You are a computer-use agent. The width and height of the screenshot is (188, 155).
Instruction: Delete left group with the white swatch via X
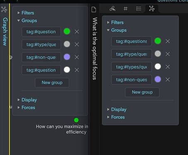(x=77, y=70)
